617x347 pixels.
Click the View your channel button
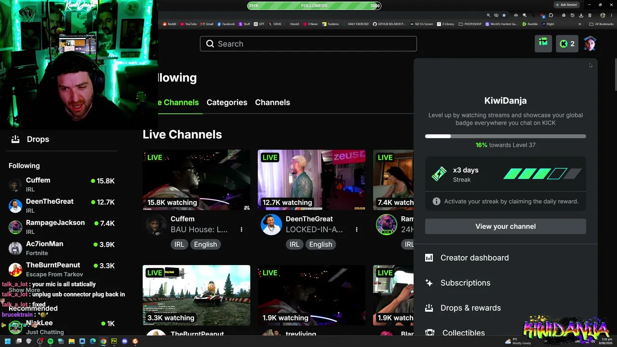pos(505,227)
